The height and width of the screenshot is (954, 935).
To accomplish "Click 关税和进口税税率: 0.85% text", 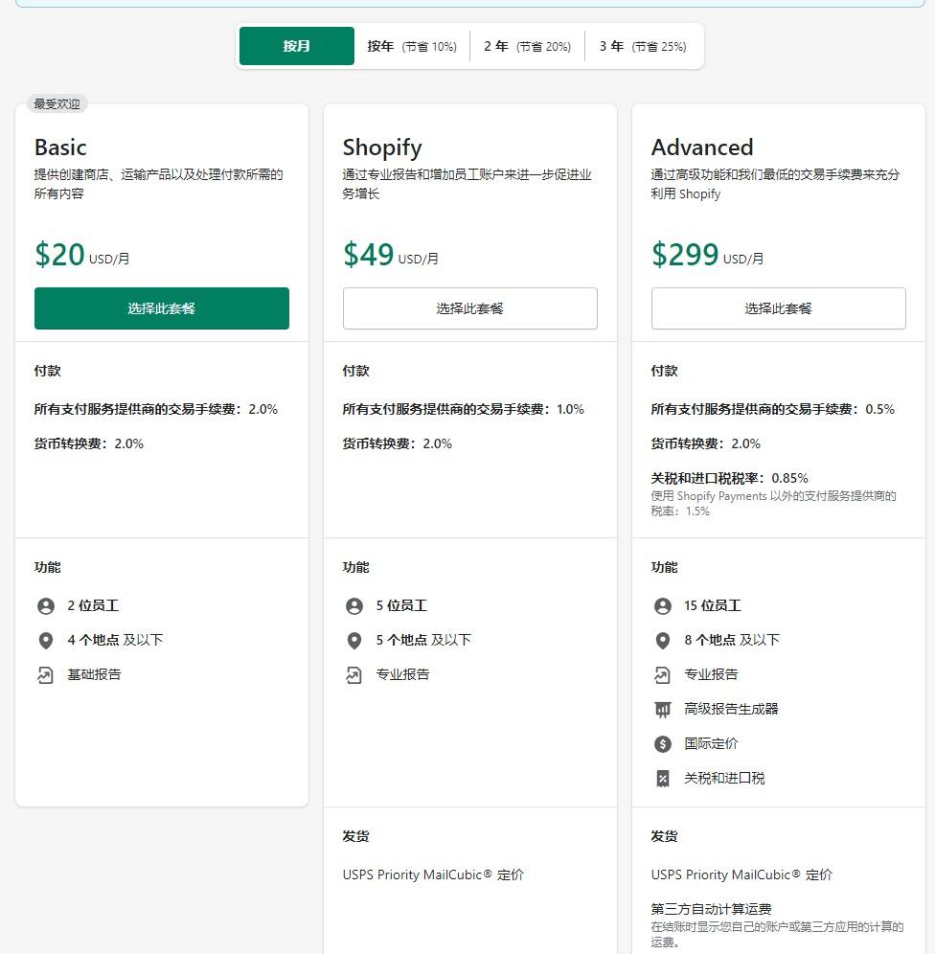I will coord(729,478).
